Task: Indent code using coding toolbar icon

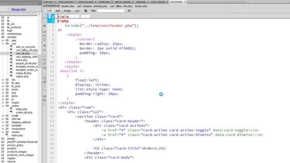Action: click(x=44, y=96)
